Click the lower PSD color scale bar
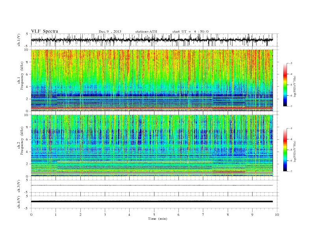This screenshot has width=312, height=241. [x=285, y=150]
